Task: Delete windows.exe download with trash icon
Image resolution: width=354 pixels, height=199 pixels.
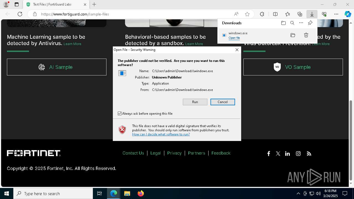Action: pyautogui.click(x=306, y=35)
